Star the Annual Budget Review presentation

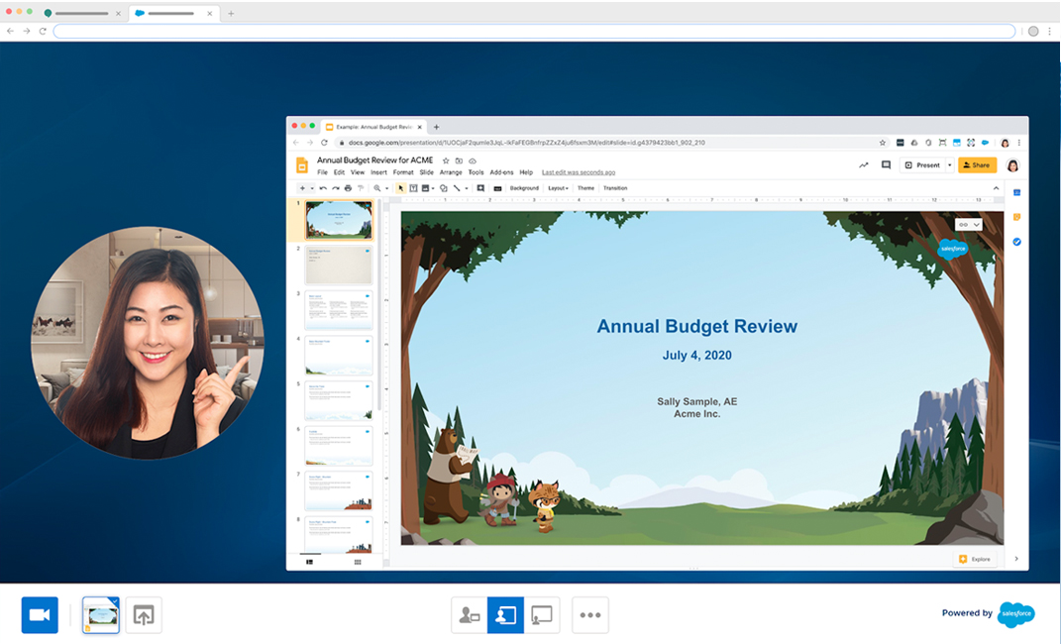446,161
